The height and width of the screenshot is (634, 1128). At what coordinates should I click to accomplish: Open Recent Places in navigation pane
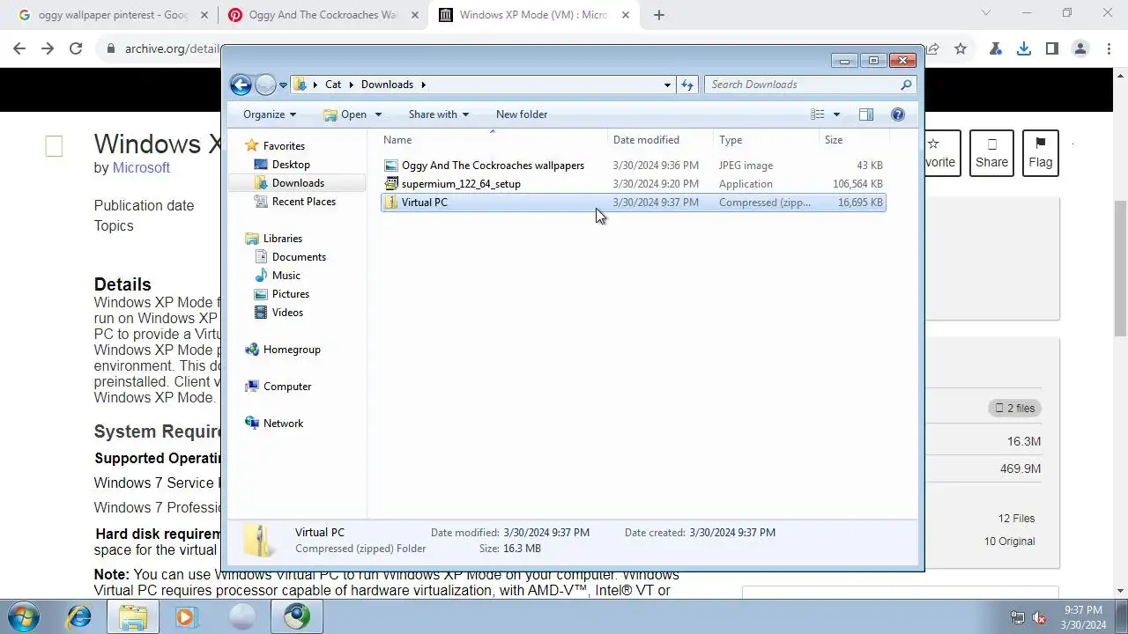(303, 202)
